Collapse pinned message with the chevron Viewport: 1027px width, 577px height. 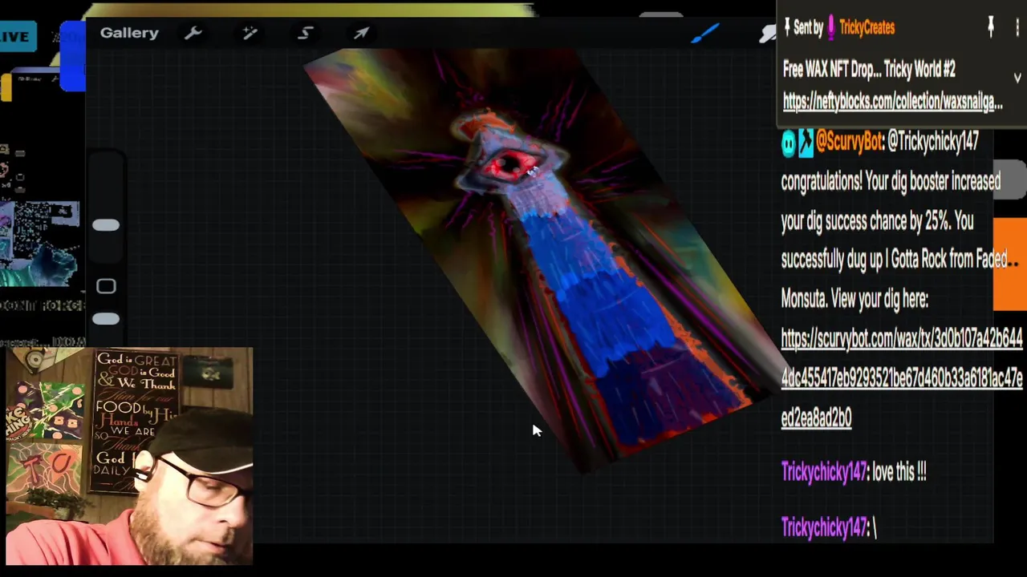[1017, 78]
